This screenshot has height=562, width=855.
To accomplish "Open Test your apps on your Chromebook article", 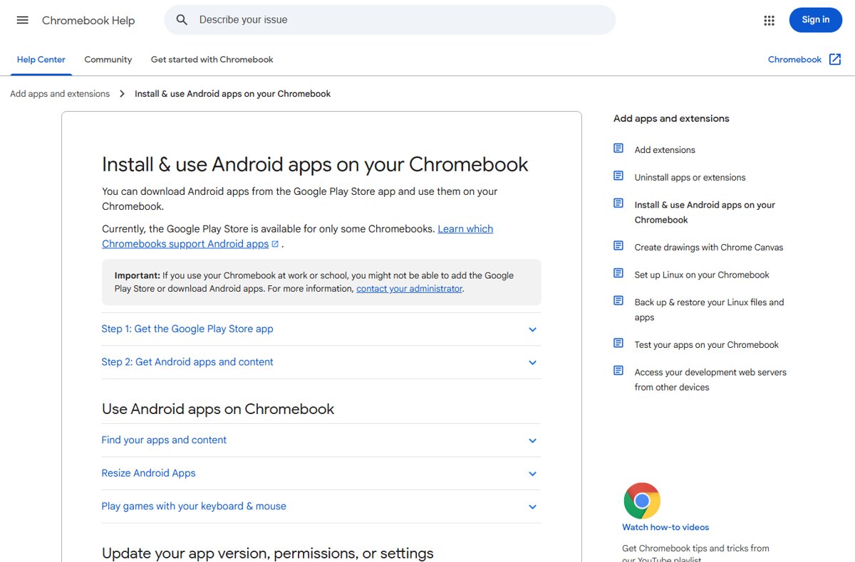I will pyautogui.click(x=707, y=345).
